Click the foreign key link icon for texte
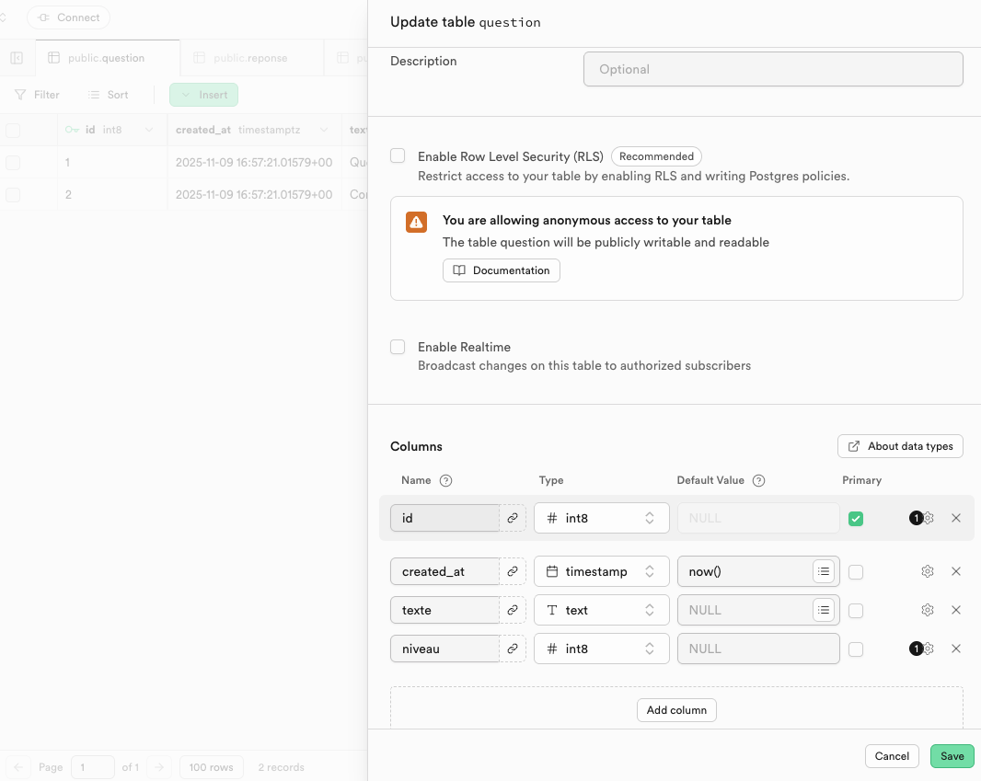The width and height of the screenshot is (981, 781). click(x=513, y=610)
